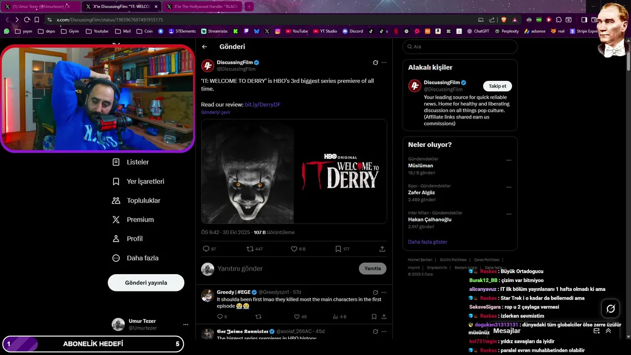Click Daha fazla göster under trends

pos(428,242)
